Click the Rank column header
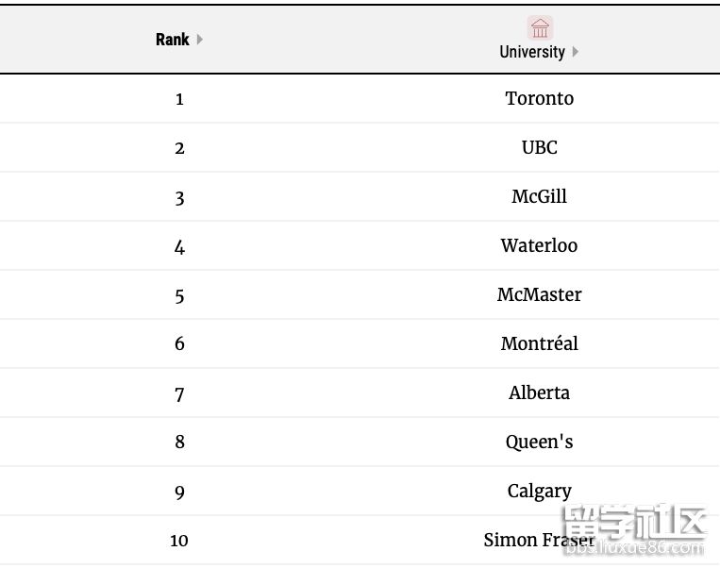Screen dimensions: 720x568 tap(172, 40)
